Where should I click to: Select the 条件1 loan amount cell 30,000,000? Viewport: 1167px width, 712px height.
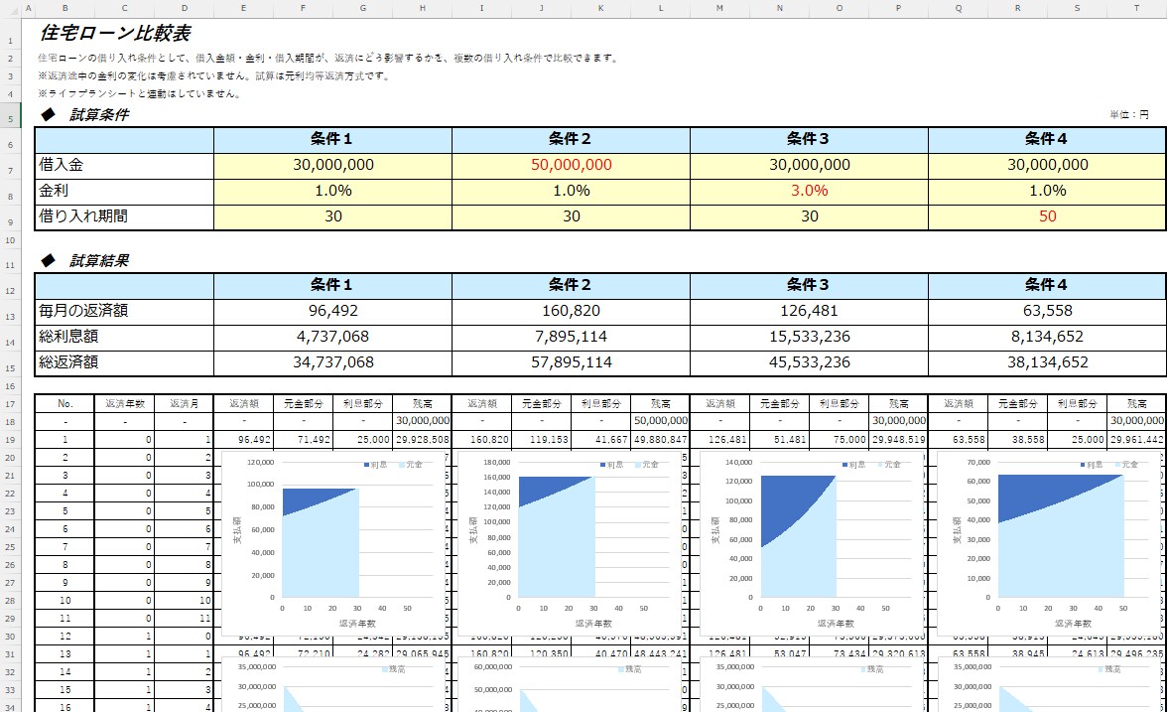(x=332, y=165)
